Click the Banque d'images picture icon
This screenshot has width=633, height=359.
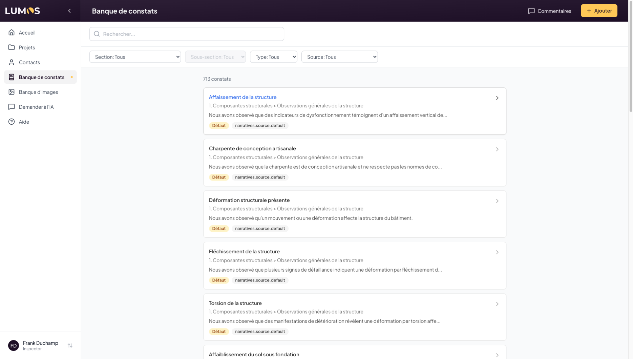click(x=12, y=92)
